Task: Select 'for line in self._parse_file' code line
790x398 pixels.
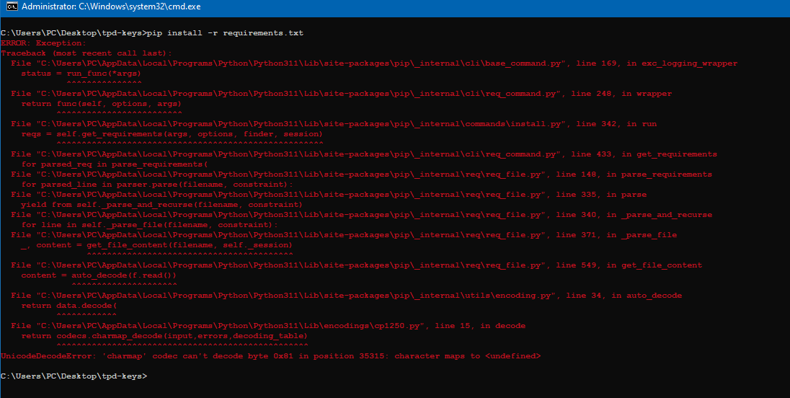Action: (150, 225)
